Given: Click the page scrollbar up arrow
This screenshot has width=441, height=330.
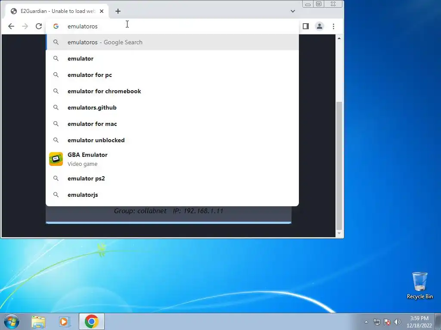Looking at the screenshot, I should coord(339,38).
